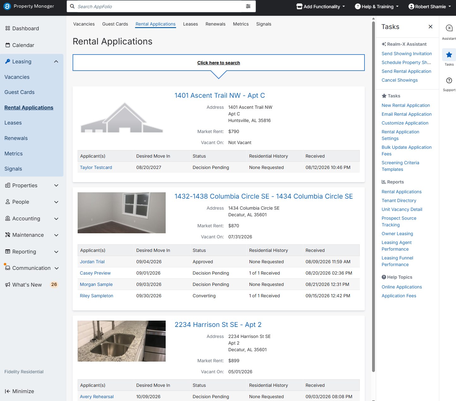Select the Tasks star icon

[449, 55]
